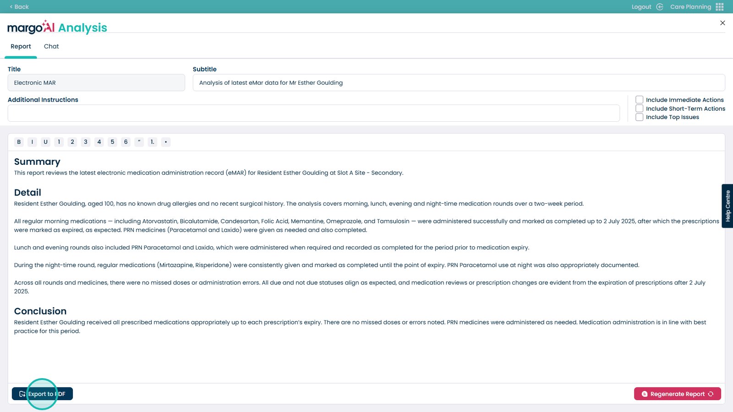Click the sentence beginning "This report reviews the latest"
Image resolution: width=733 pixels, height=412 pixels.
point(208,173)
